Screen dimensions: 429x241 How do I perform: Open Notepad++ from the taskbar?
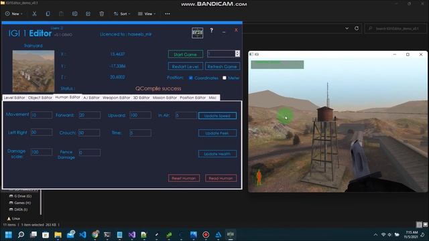(144, 235)
